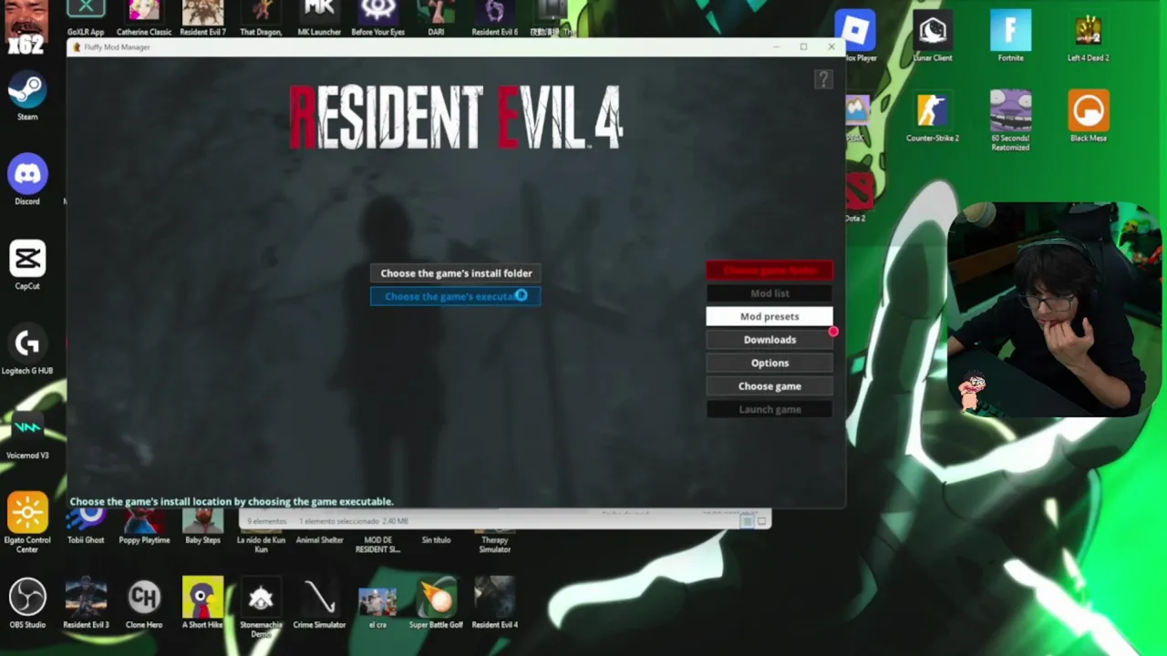Select the Clone Hero desktop icon

click(x=144, y=603)
